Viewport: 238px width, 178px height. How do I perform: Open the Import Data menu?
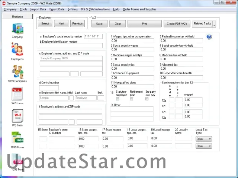(x=38, y=9)
